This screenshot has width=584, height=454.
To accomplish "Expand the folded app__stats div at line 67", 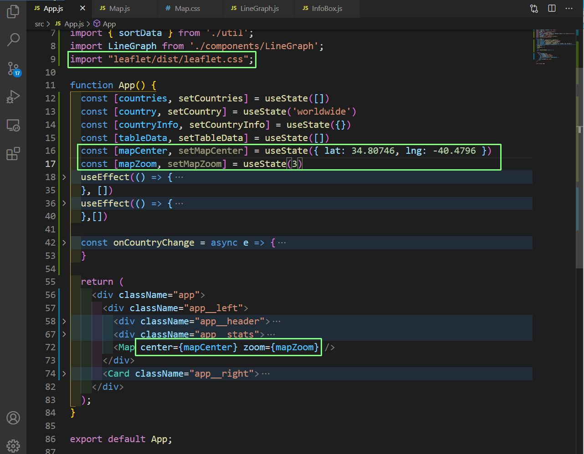I will (64, 334).
